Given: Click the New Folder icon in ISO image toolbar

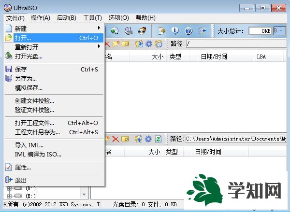Looking at the screenshot, I should coord(116,44).
